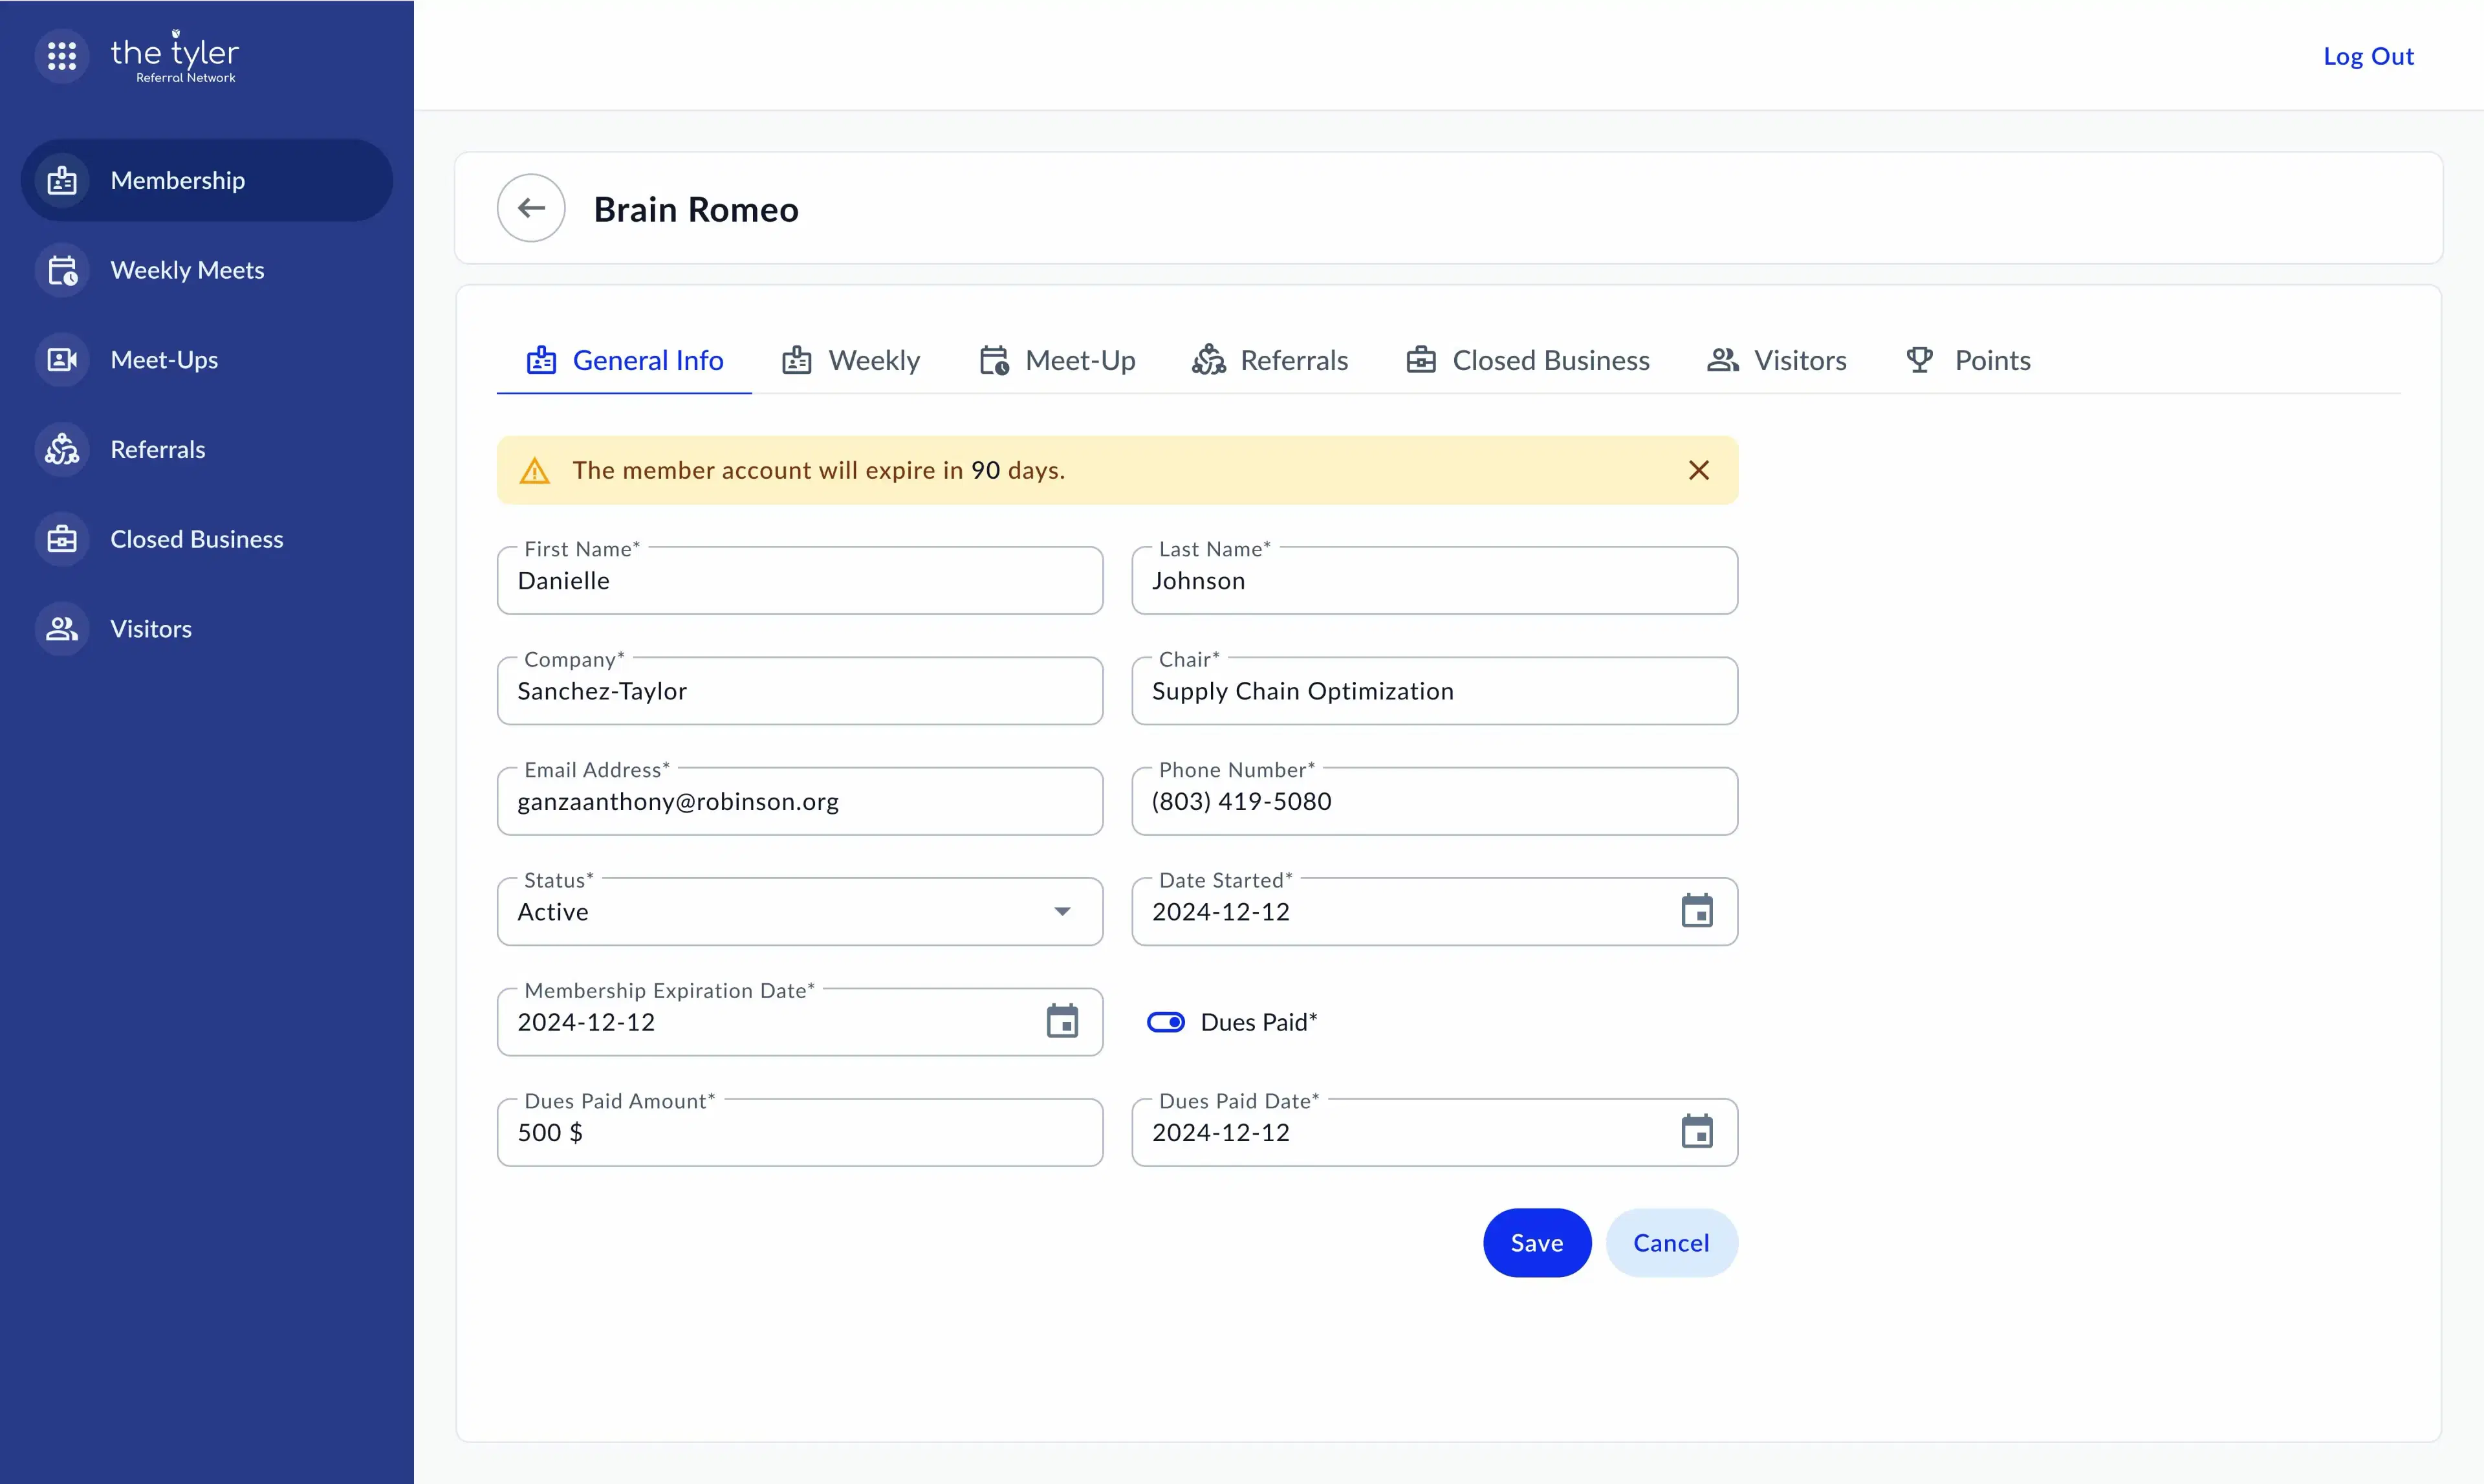This screenshot has height=1484, width=2484.
Task: Open sidebar Visitors section
Action: point(150,629)
